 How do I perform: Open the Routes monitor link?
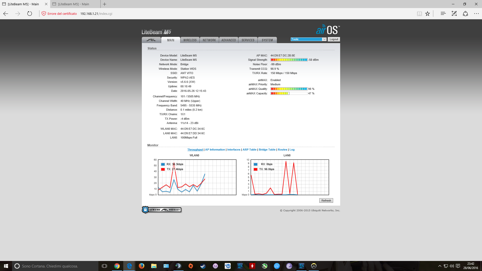[282, 150]
